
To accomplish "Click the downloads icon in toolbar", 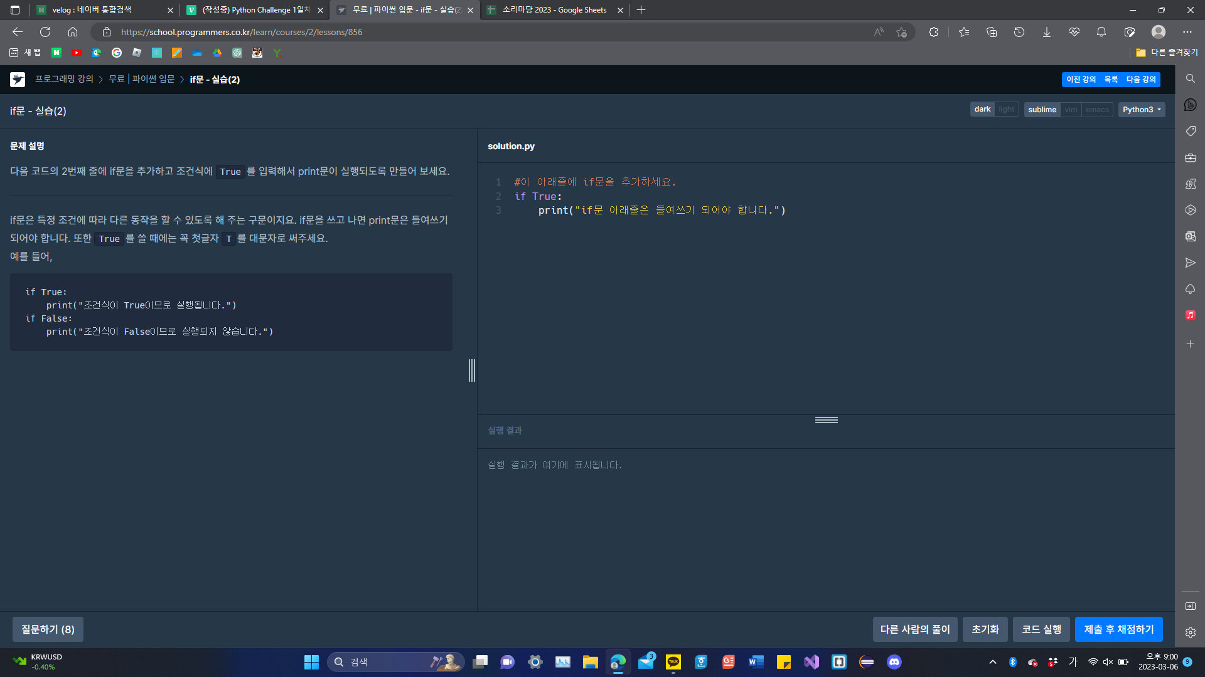I will [x=1047, y=32].
